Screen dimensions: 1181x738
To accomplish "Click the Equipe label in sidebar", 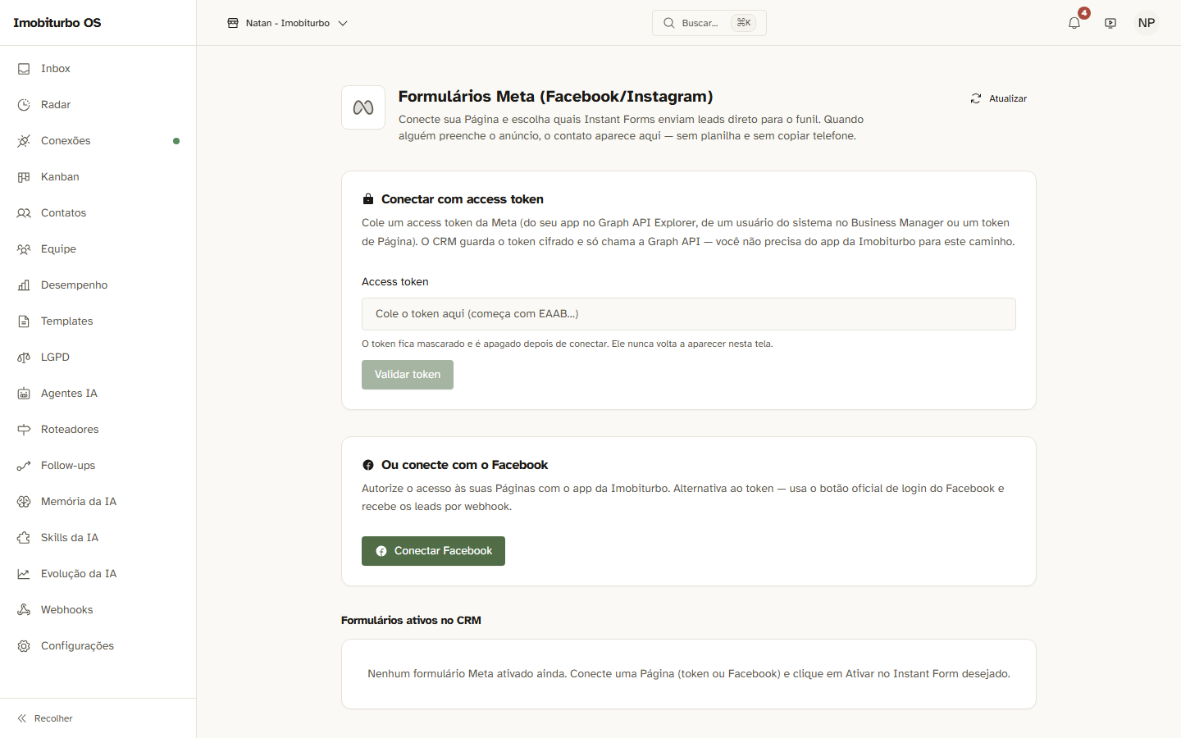I will (x=58, y=249).
